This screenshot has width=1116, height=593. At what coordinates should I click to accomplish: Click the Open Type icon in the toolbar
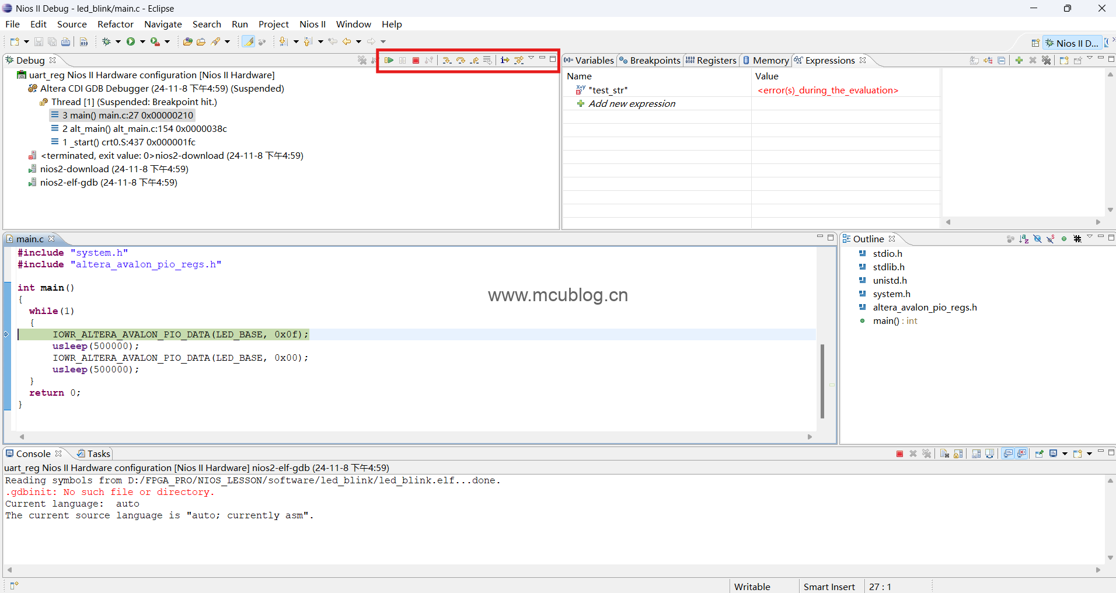pos(187,41)
